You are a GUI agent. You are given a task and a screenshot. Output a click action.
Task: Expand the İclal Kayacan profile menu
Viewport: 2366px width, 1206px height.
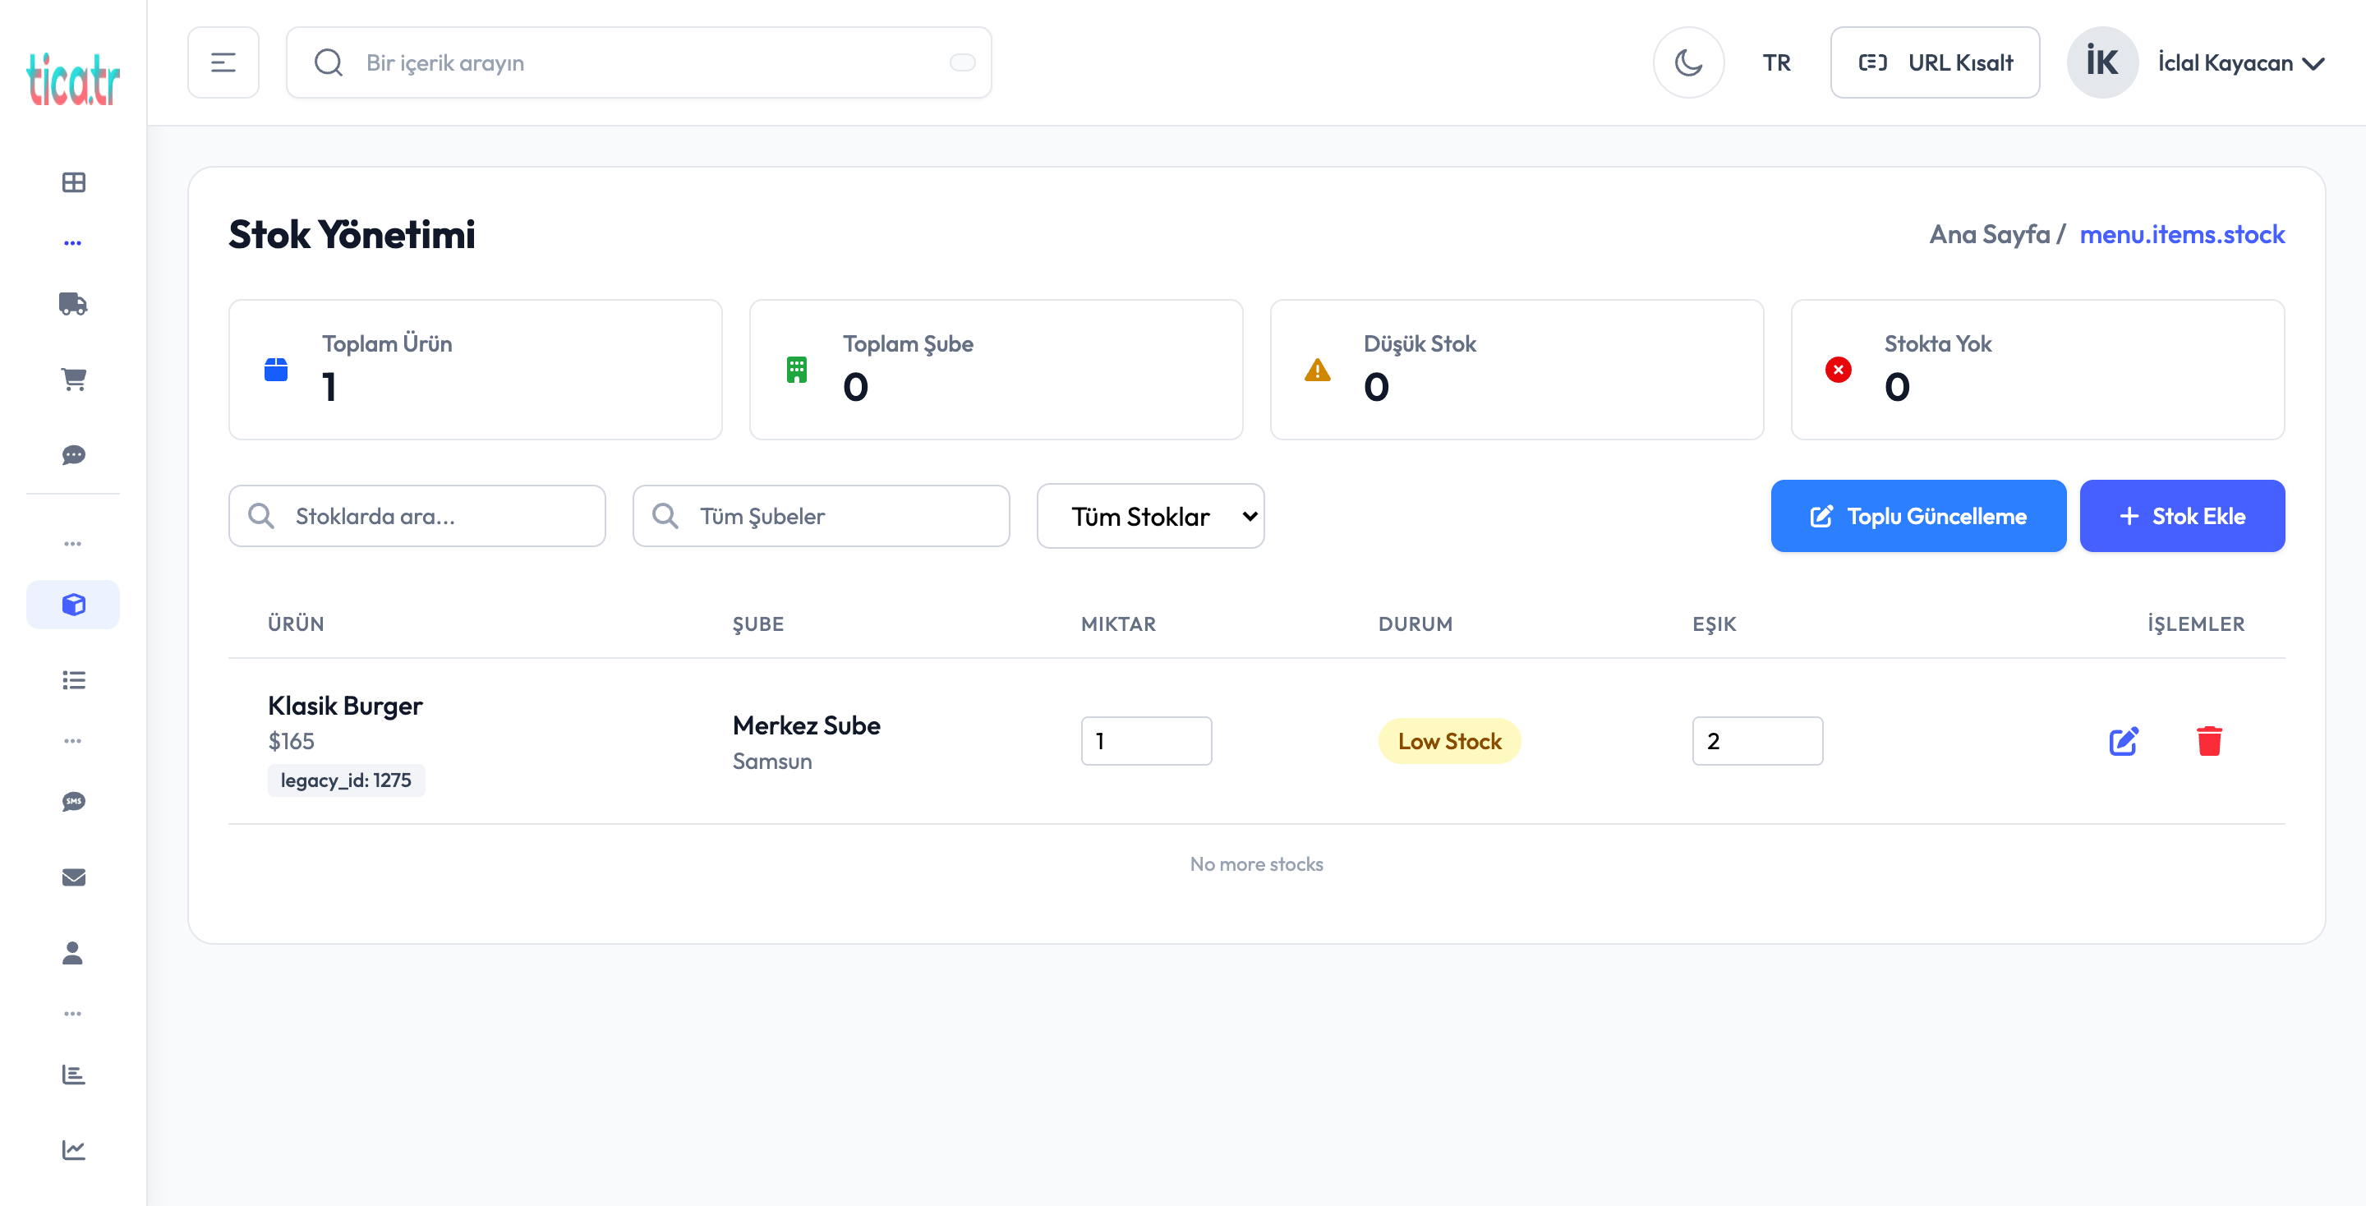[x=2242, y=62]
